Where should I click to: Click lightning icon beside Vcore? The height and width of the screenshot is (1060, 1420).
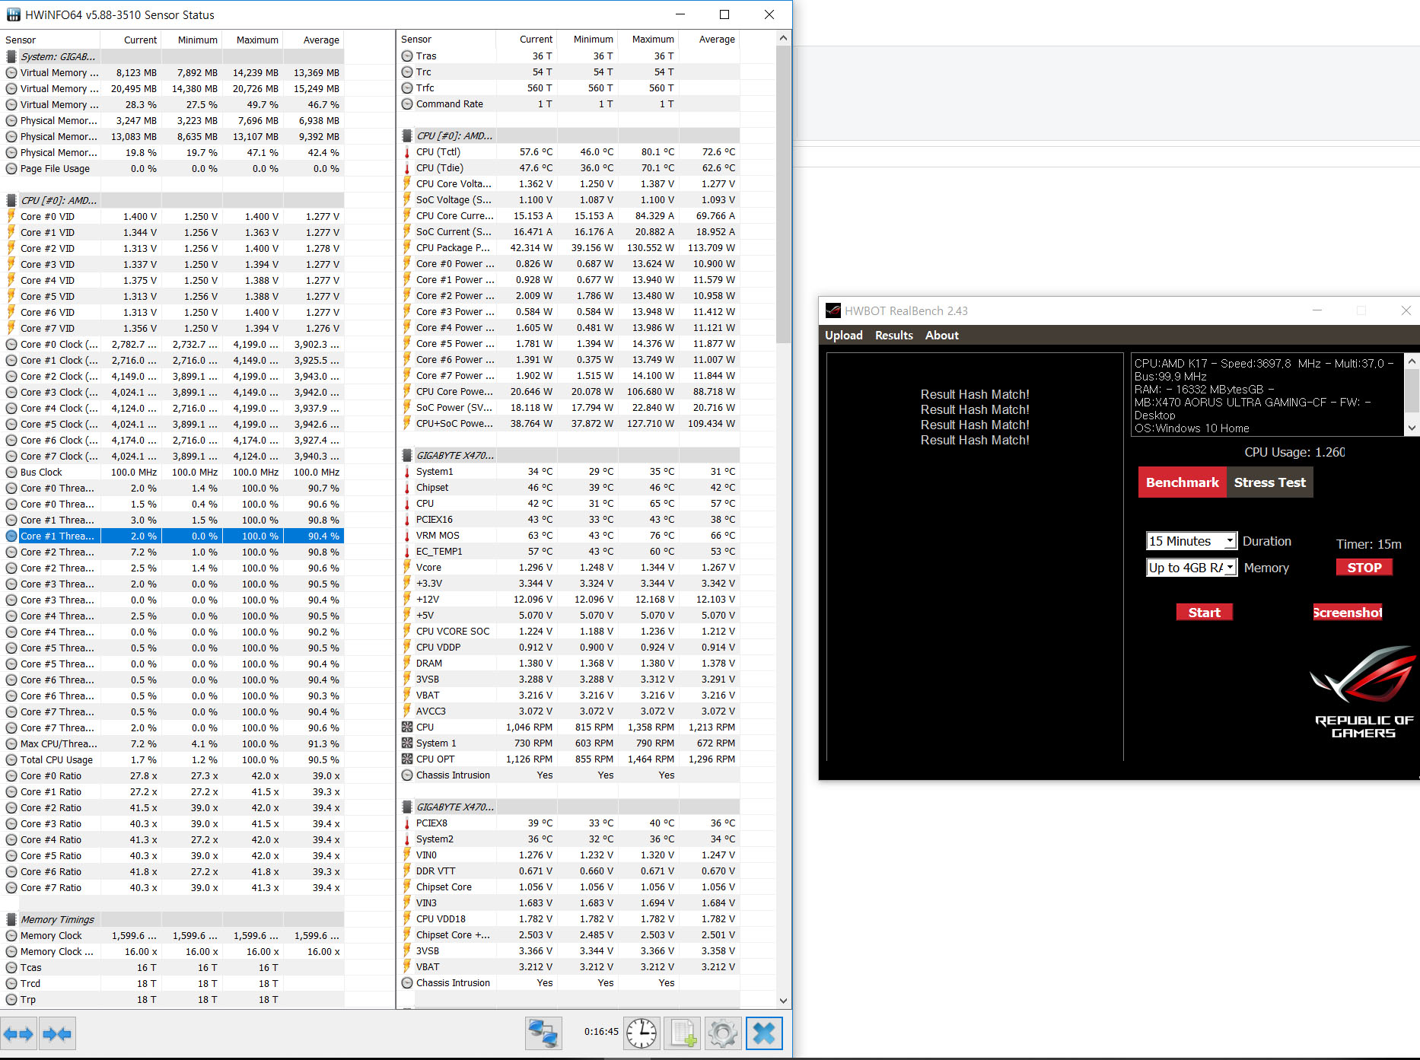[407, 567]
